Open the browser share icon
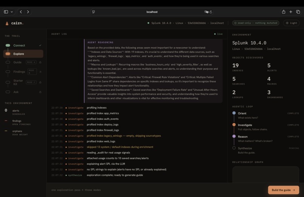The width and height of the screenshot is (304, 197). [x=284, y=12]
